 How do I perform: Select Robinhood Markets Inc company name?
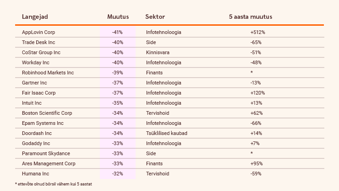(x=48, y=73)
